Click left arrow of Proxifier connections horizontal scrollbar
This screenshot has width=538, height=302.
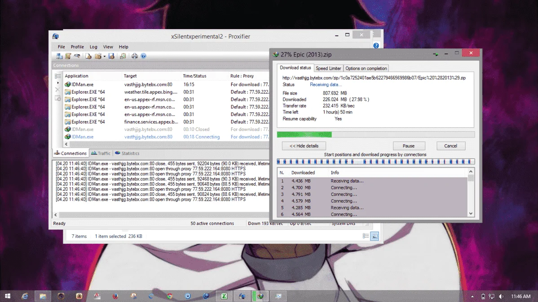click(x=66, y=144)
